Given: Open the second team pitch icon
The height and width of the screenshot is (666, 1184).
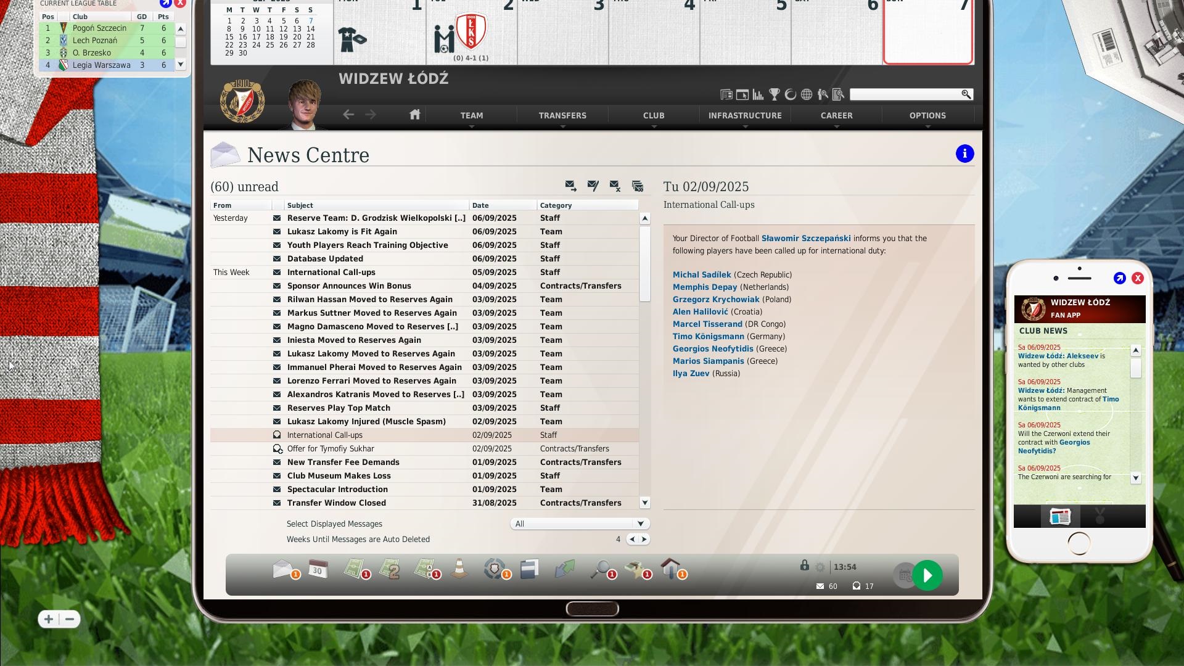Looking at the screenshot, I should coord(390,569).
